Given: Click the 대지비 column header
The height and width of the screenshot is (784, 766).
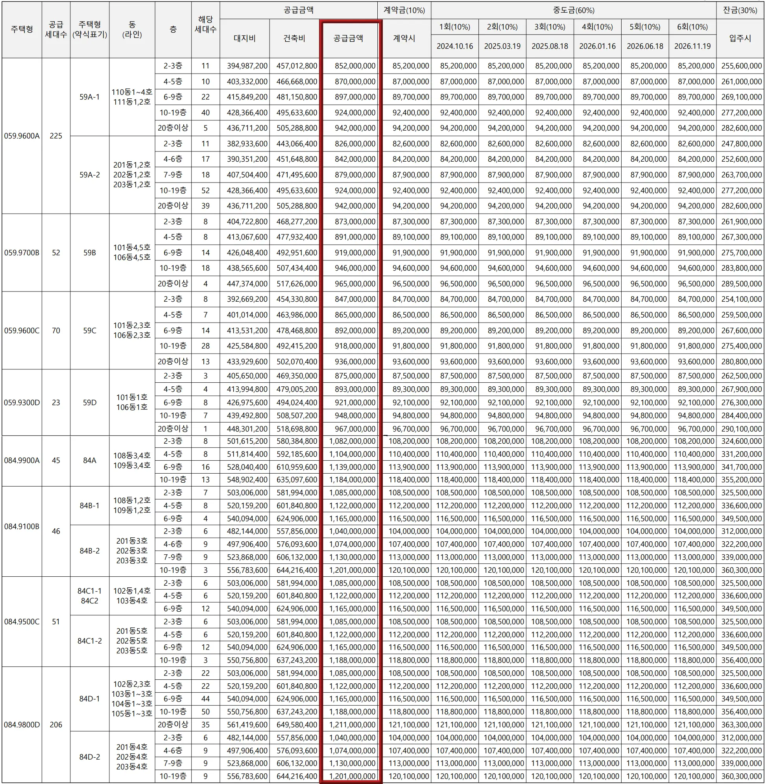Looking at the screenshot, I should coord(245,38).
